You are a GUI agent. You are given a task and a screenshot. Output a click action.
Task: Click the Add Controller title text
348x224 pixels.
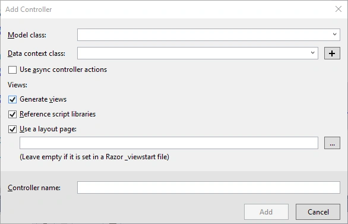(x=29, y=10)
